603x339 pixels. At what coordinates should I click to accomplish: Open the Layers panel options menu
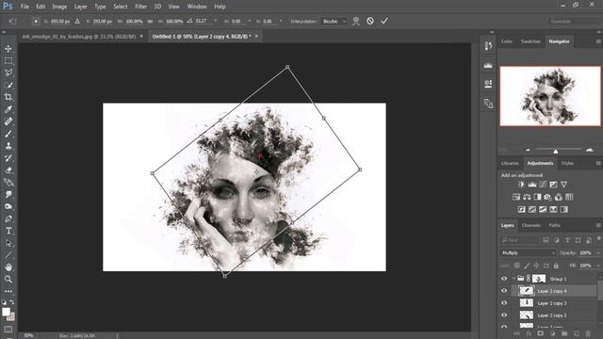tap(598, 226)
